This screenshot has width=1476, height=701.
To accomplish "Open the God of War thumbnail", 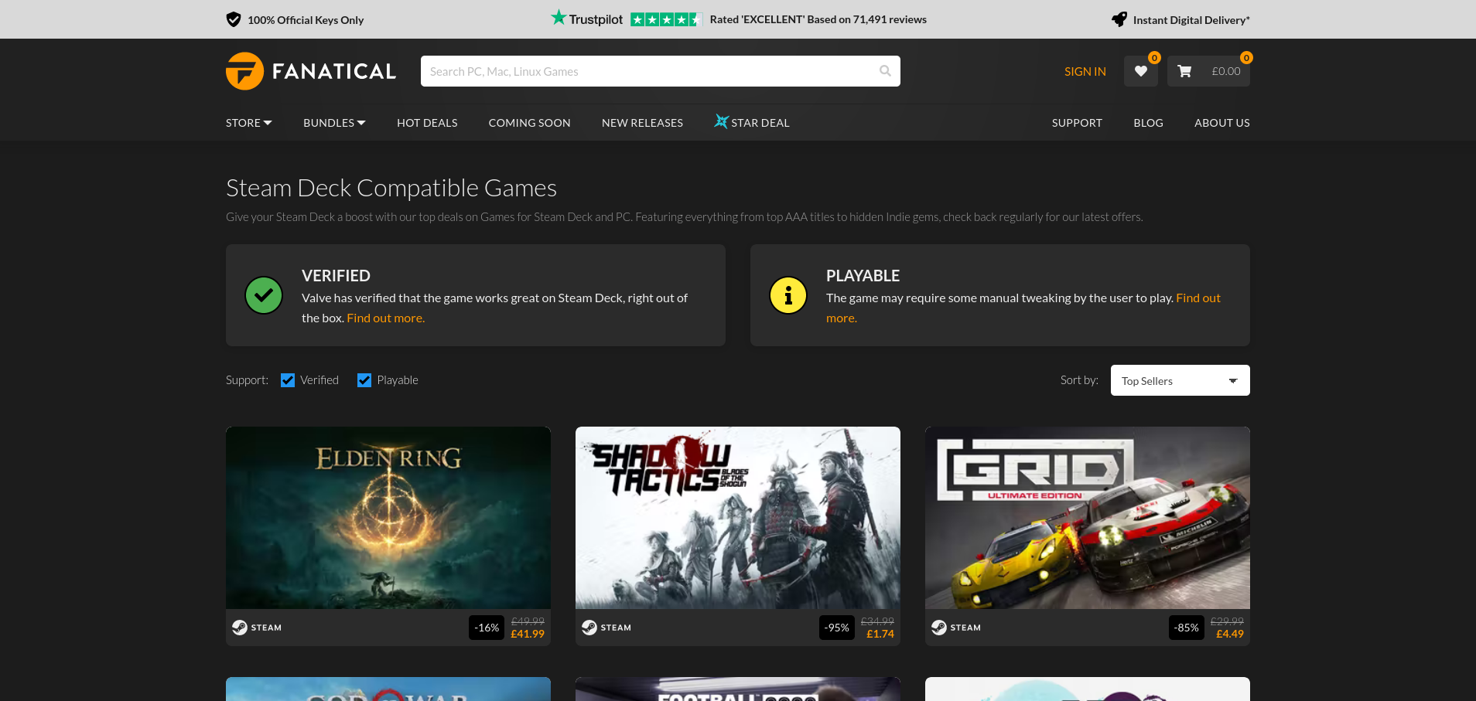I will [388, 689].
